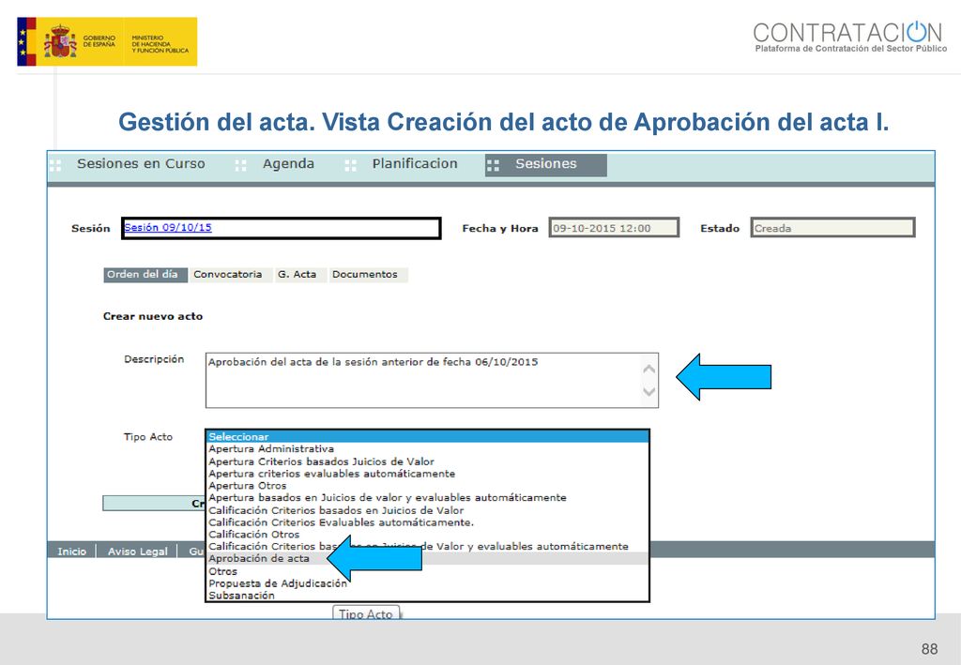Screen dimensions: 961x665
Task: Open the Sesiones en Curso menu
Action: [x=141, y=164]
